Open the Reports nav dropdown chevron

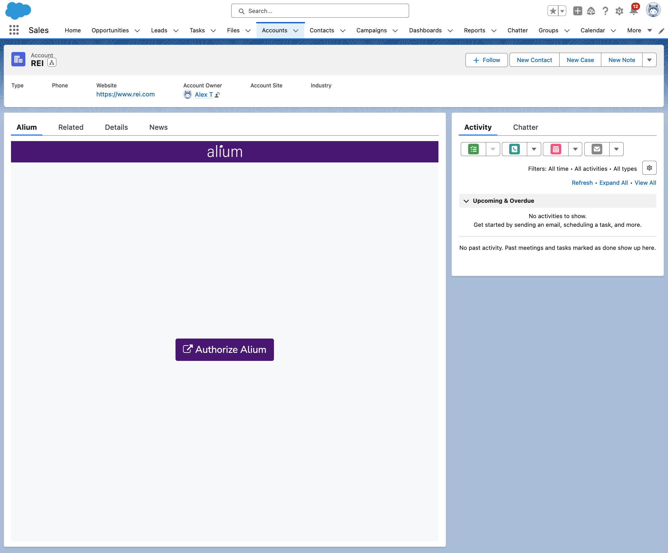tap(494, 31)
